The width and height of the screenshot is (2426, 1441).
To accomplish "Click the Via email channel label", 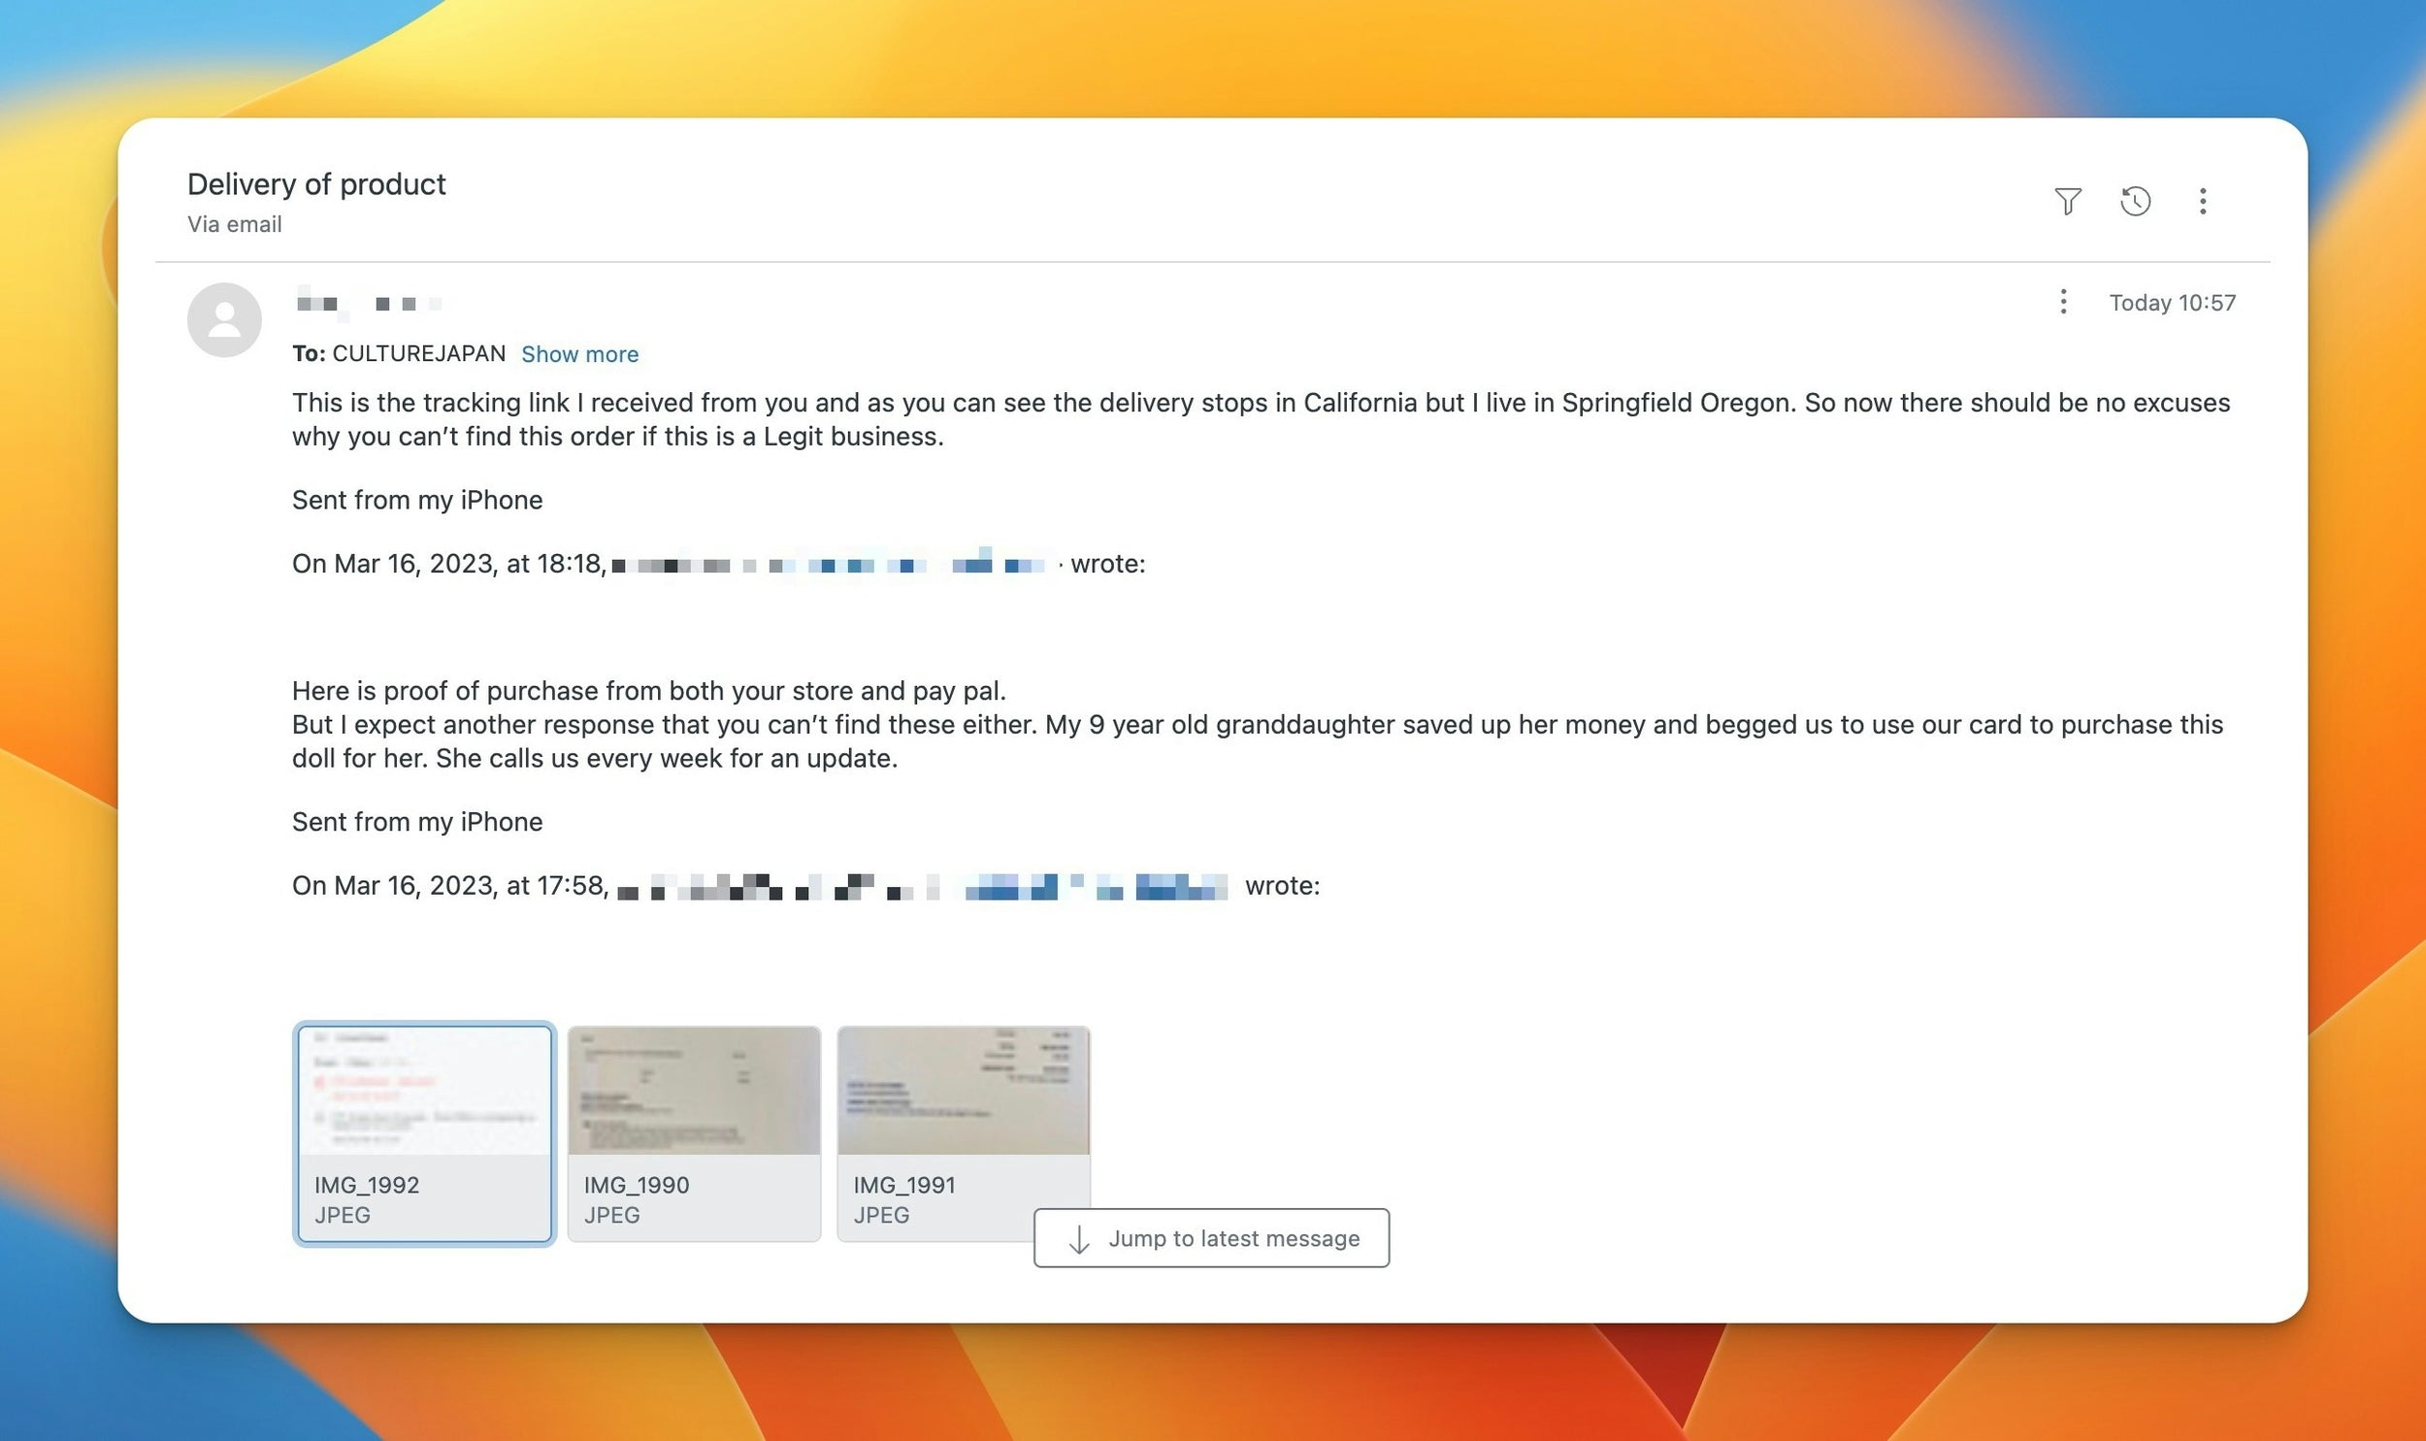I will tap(234, 224).
